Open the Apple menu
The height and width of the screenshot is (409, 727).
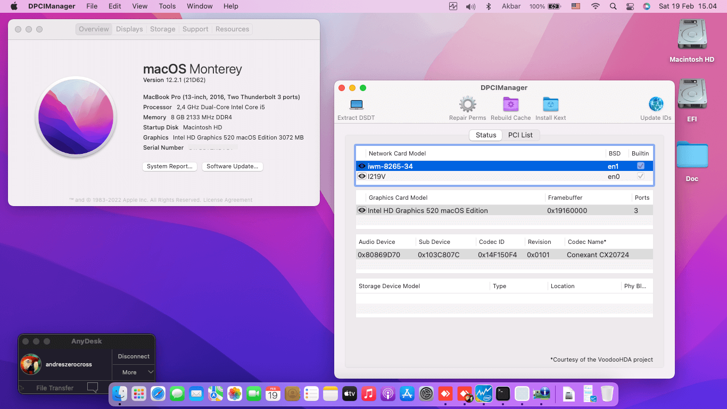coord(14,6)
